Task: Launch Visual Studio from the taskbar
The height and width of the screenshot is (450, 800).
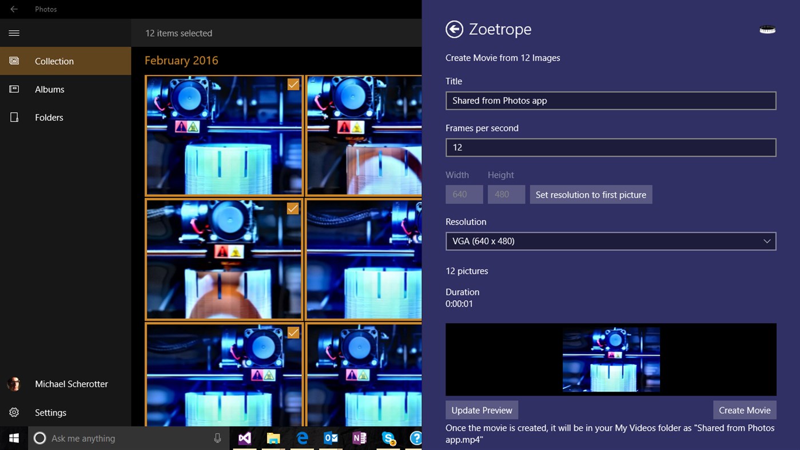Action: tap(245, 438)
